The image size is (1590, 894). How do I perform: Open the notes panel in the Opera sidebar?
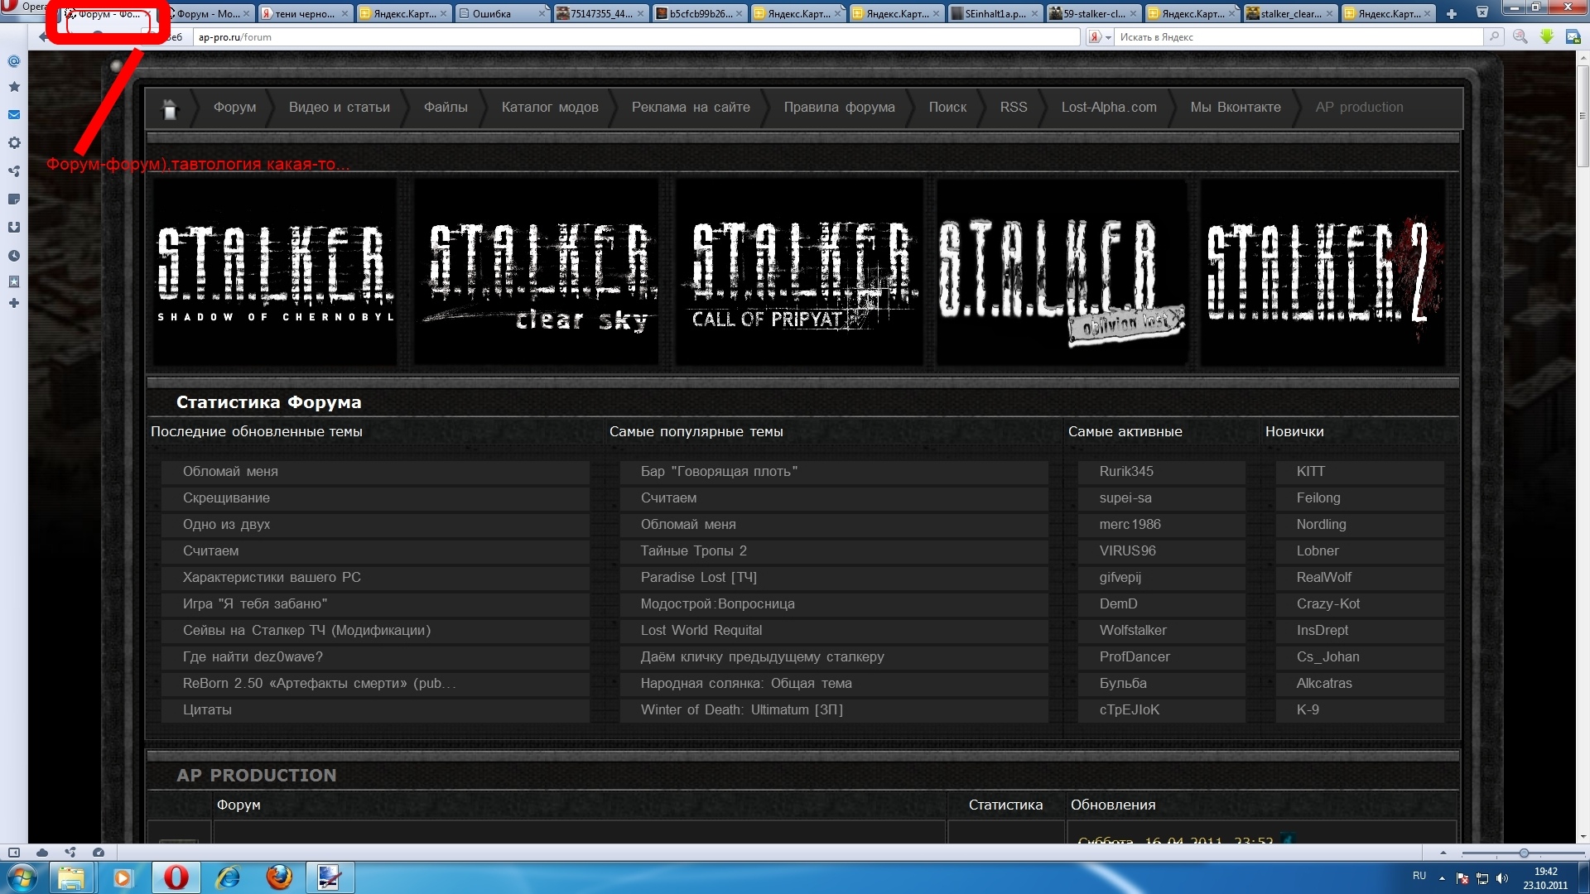[14, 199]
